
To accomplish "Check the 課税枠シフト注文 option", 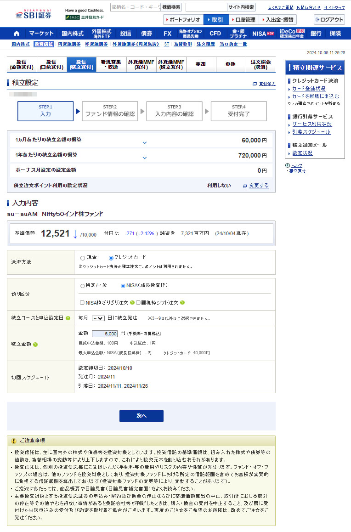I will (138, 303).
